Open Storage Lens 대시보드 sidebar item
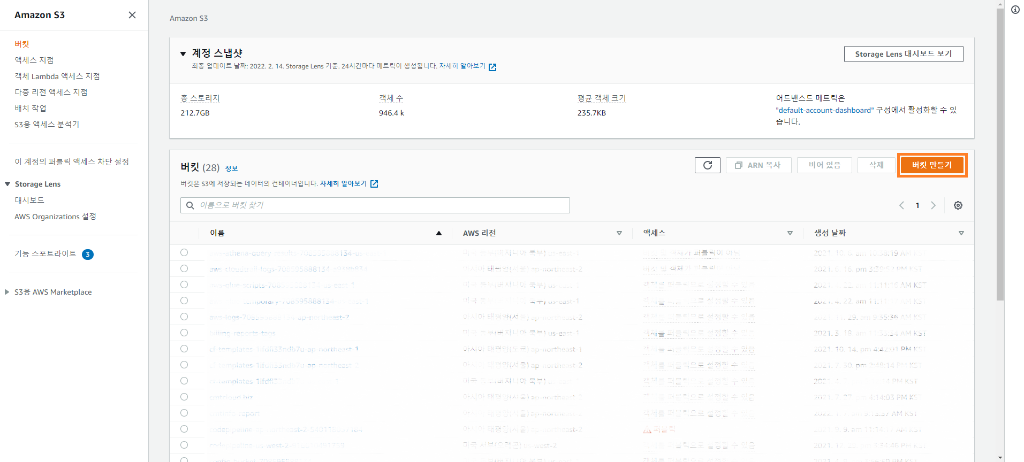 coord(29,201)
